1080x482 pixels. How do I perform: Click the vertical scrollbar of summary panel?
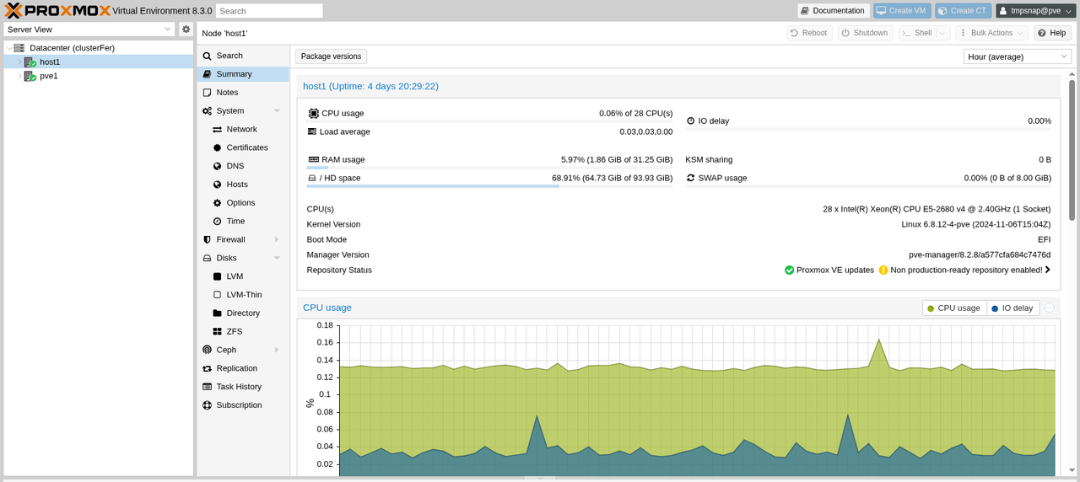[1072, 149]
